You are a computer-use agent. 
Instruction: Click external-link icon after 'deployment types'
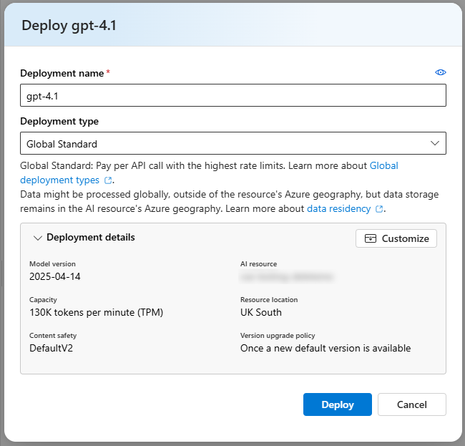108,180
